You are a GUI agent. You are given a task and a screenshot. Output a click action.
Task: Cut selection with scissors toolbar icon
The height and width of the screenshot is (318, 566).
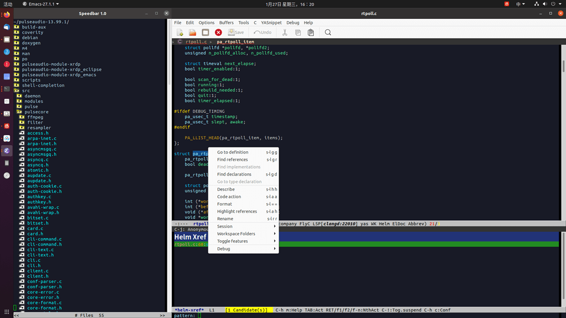coord(285,32)
